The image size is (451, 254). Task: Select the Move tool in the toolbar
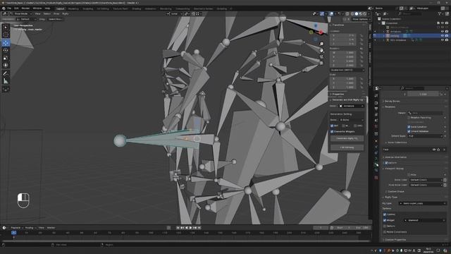6,43
